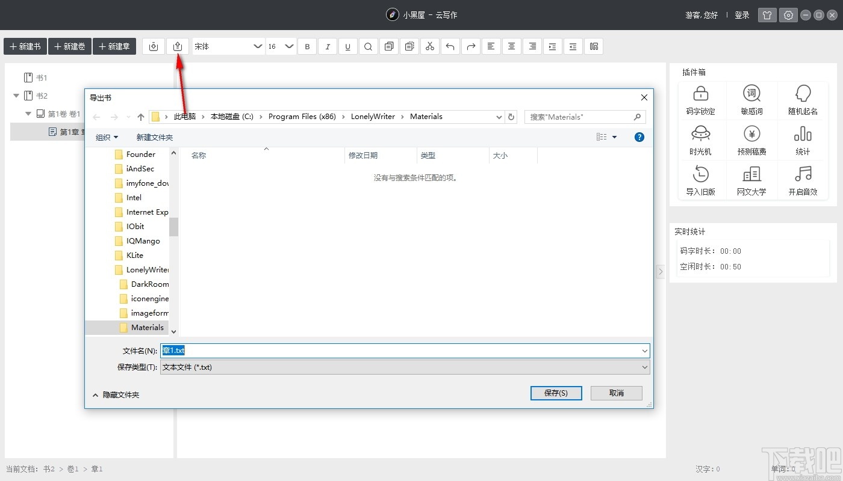Collapse folders via 隐藏文件夹
The height and width of the screenshot is (481, 843).
(x=116, y=395)
